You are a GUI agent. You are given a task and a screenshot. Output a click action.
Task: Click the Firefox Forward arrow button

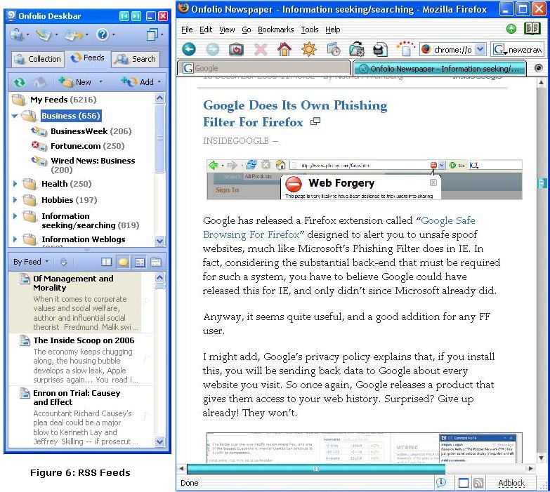[213, 49]
